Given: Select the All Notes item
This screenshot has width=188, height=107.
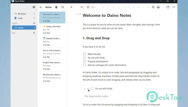Looking at the screenshot, I should 22,14.
